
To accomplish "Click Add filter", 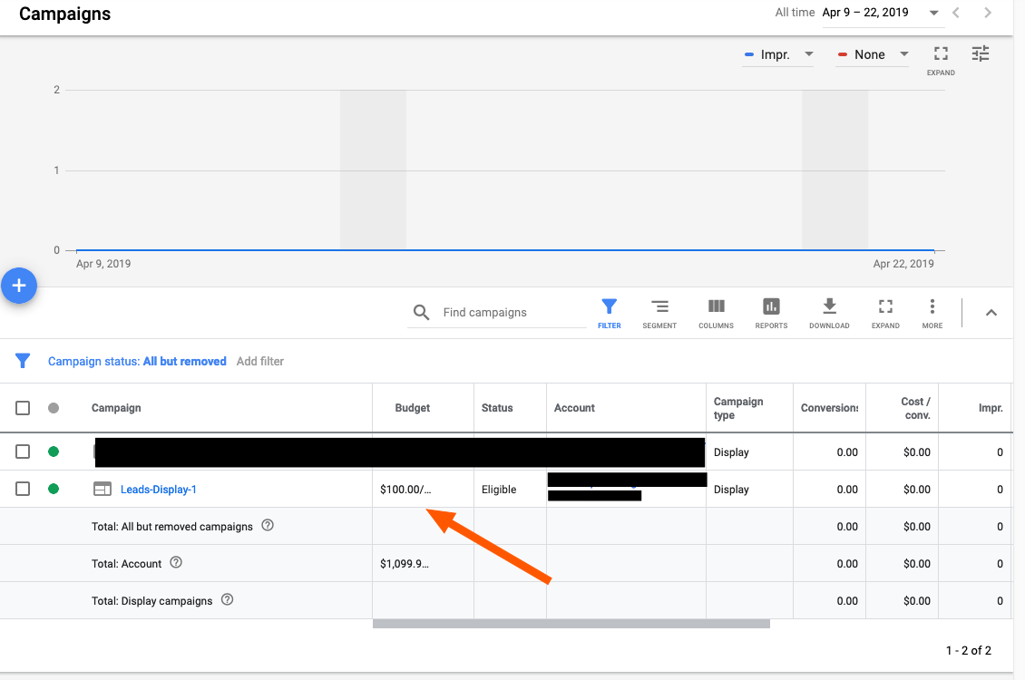I will pyautogui.click(x=259, y=361).
